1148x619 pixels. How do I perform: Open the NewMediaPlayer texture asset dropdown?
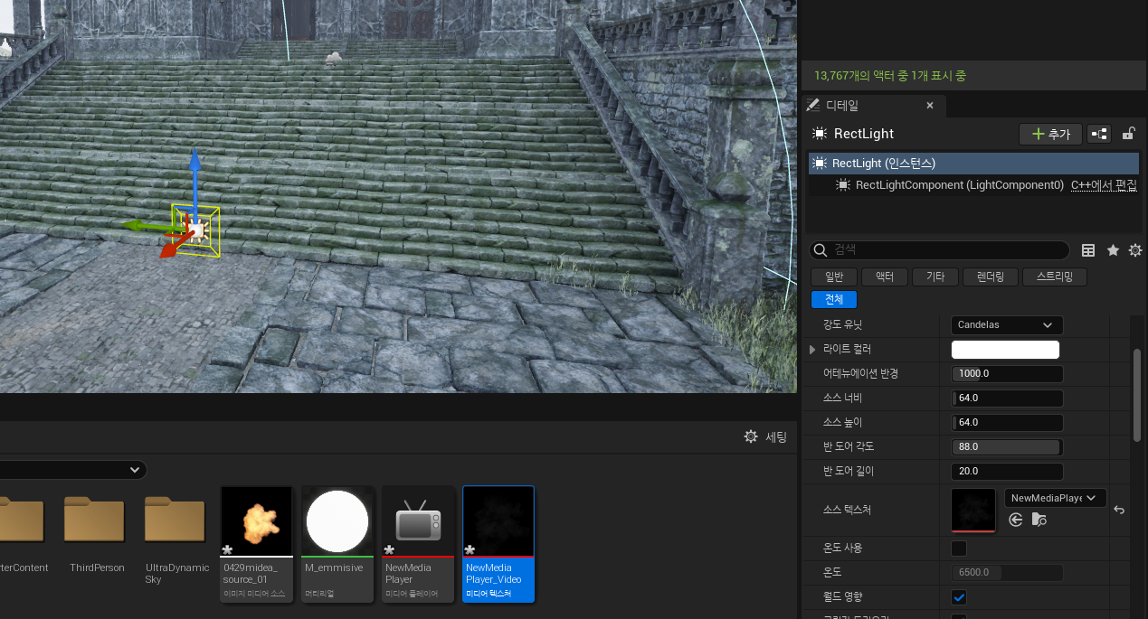tap(1055, 498)
